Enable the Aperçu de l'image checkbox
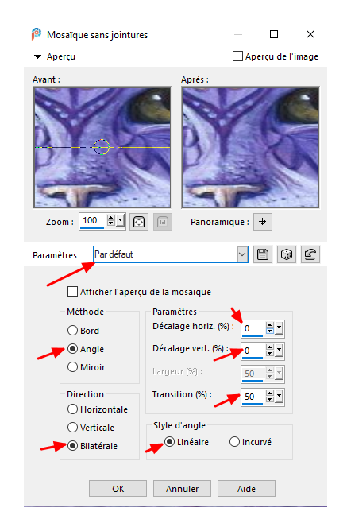The width and height of the screenshot is (351, 531). 237,56
